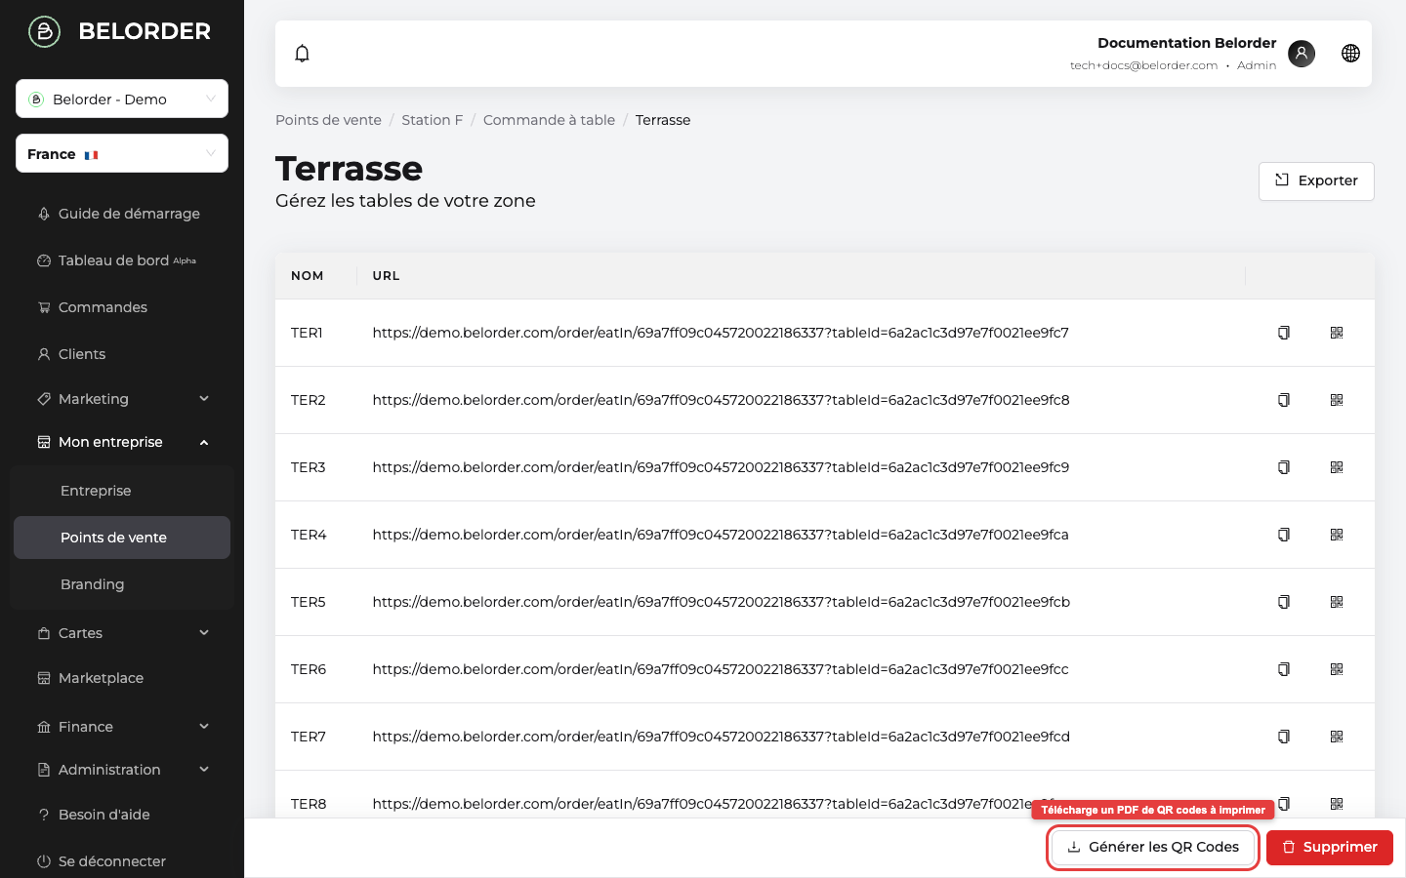Copy the TER5 table URL

pyautogui.click(x=1284, y=602)
